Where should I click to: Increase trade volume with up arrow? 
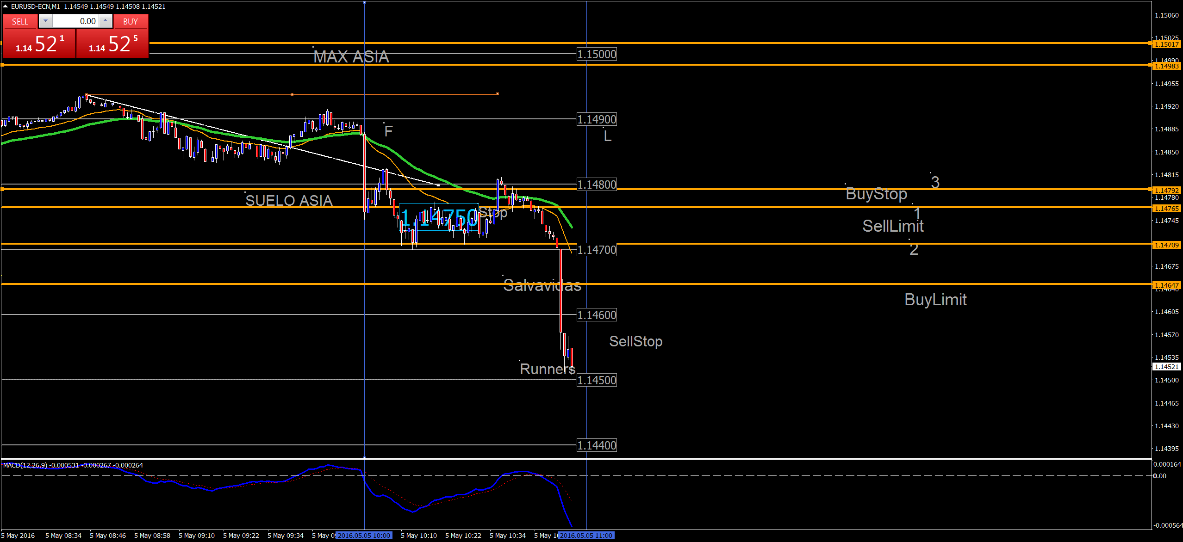pyautogui.click(x=106, y=21)
